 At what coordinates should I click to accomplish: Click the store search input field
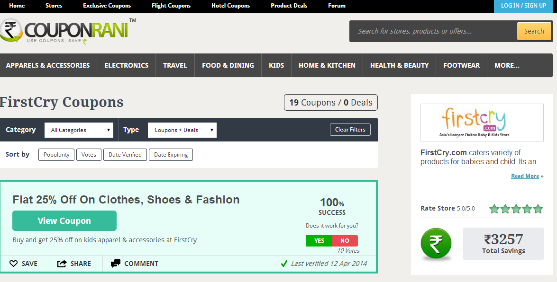[x=433, y=31]
